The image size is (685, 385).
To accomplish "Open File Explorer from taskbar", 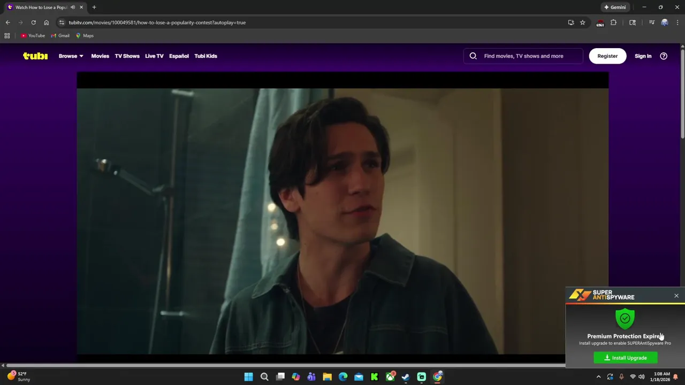I will (x=327, y=376).
